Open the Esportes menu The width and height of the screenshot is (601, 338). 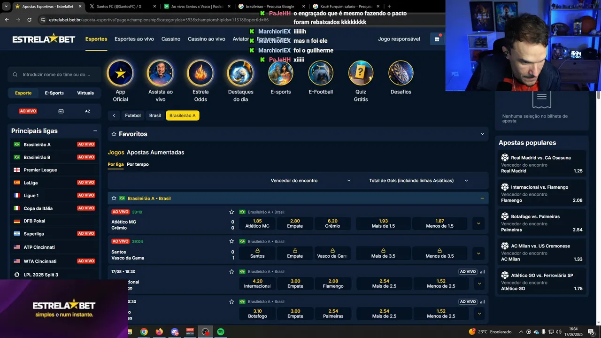(x=96, y=39)
